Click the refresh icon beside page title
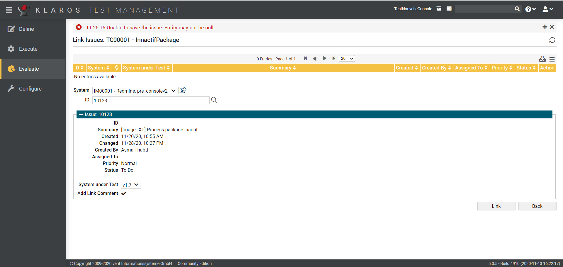This screenshot has width=563, height=267. coord(552,40)
